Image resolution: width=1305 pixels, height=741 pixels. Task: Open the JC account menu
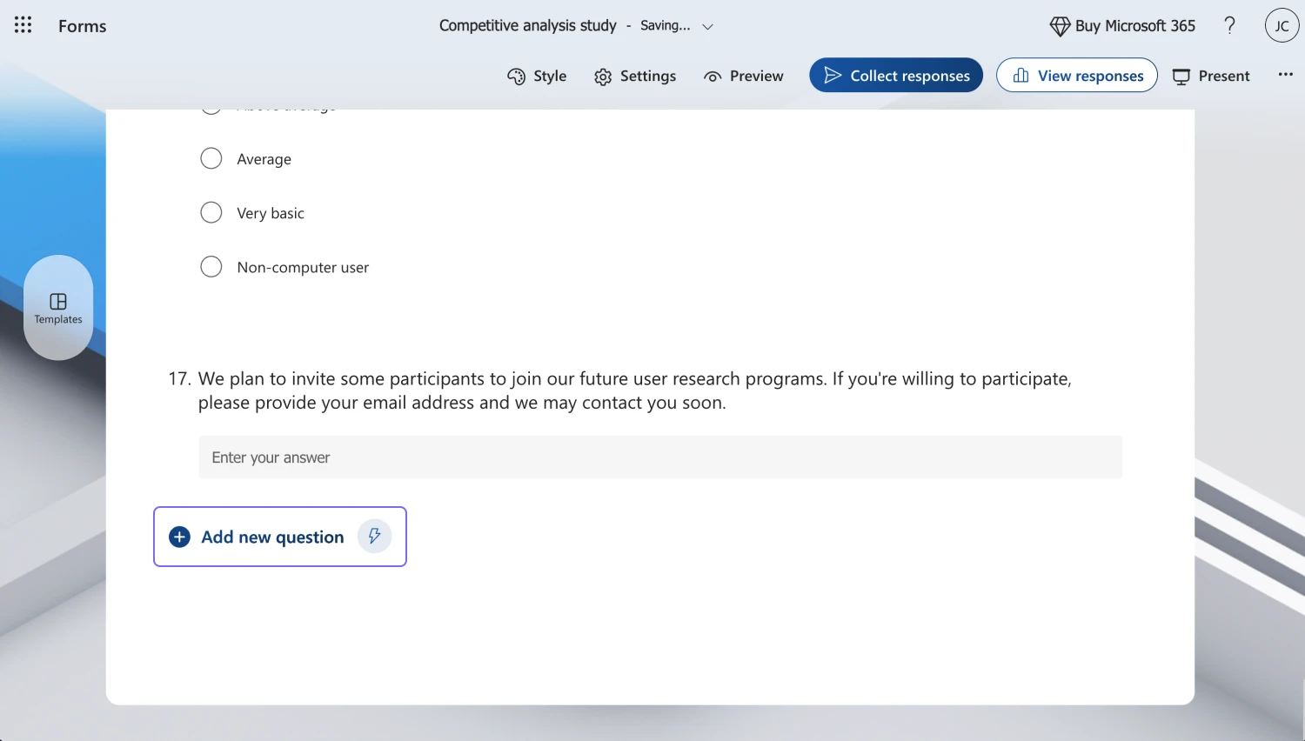pos(1281,25)
